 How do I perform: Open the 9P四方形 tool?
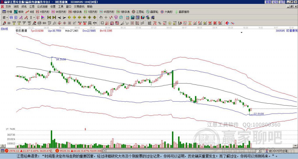[59, 12]
